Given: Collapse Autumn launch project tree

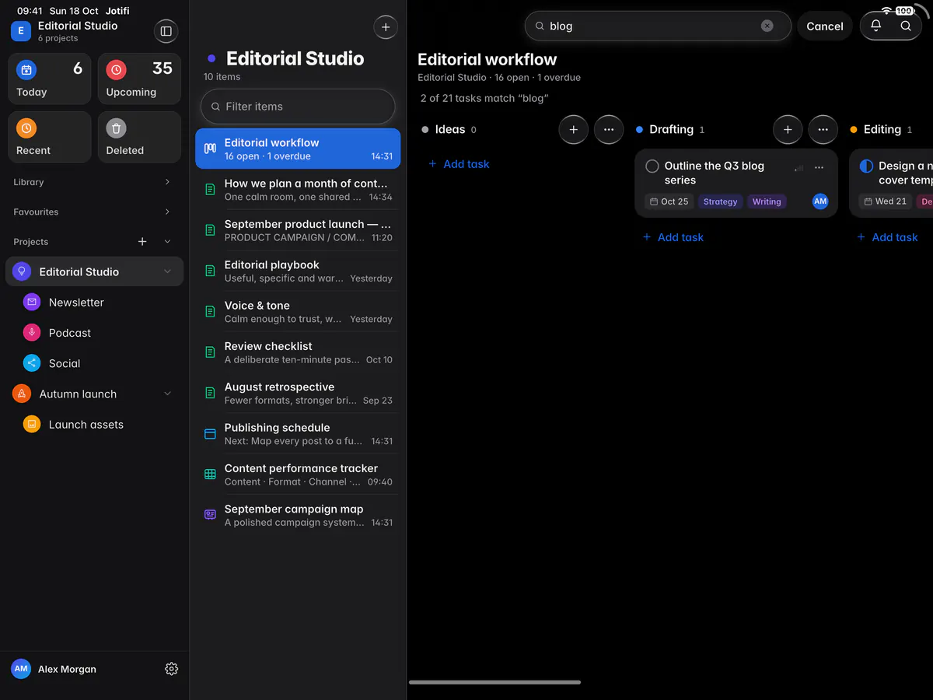Looking at the screenshot, I should [167, 394].
